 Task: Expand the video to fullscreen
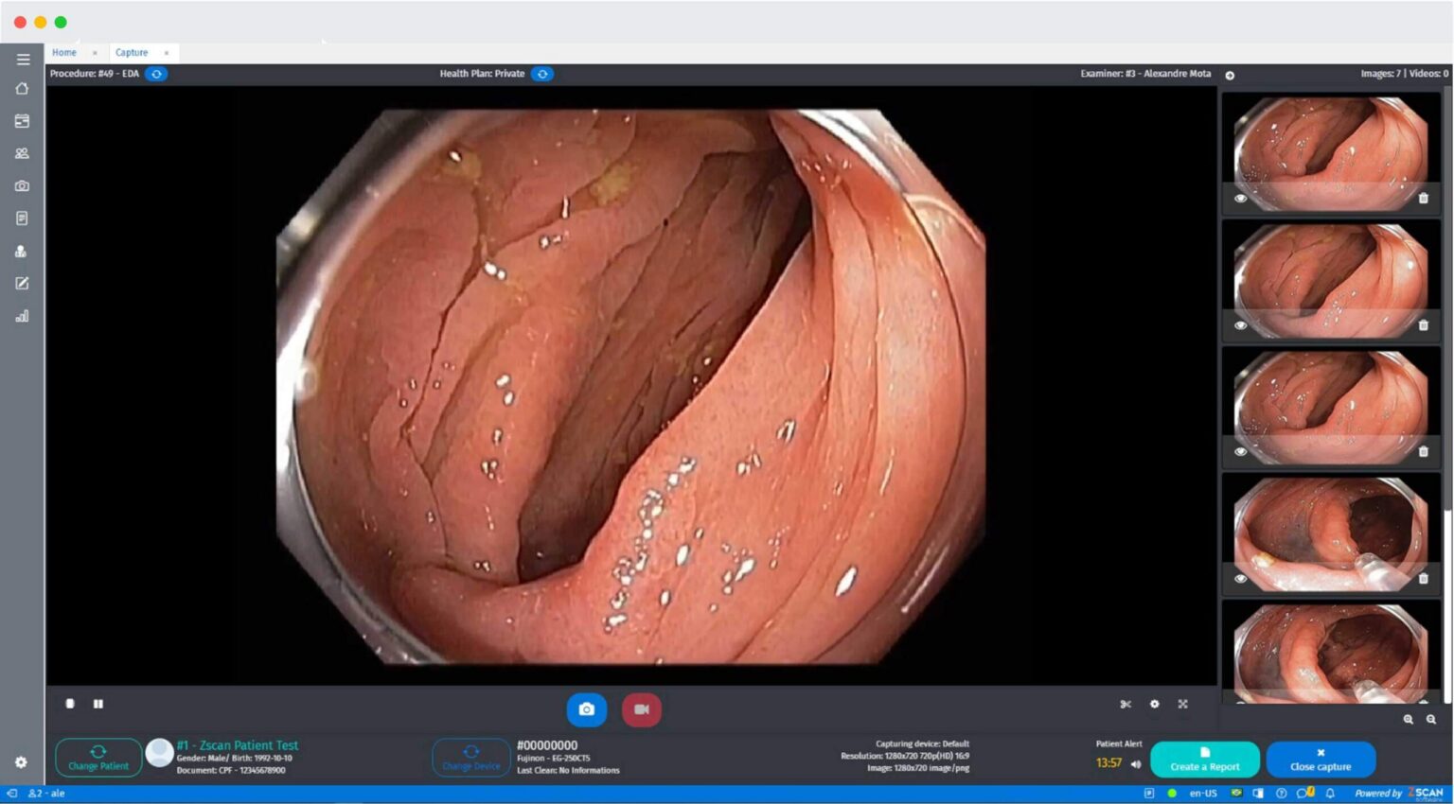coord(1183,704)
